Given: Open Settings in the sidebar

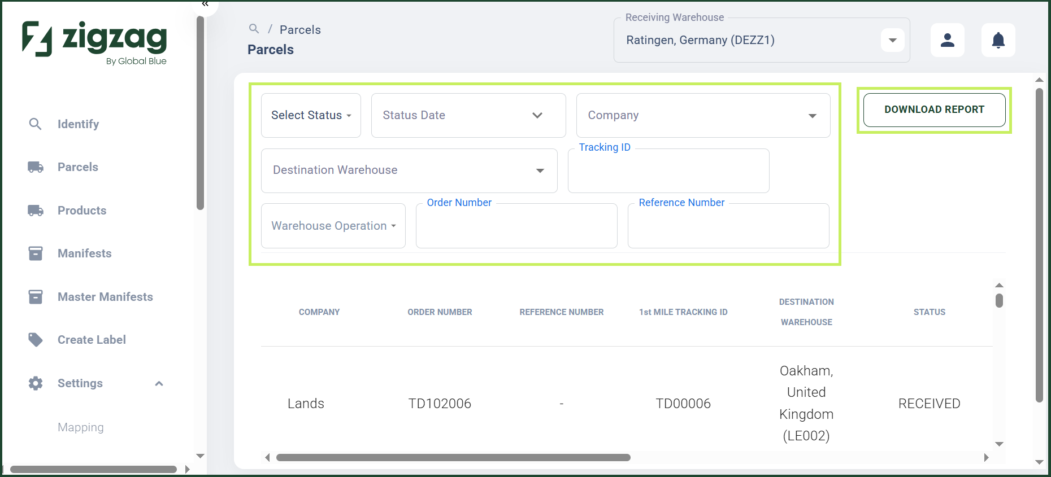Looking at the screenshot, I should click(x=80, y=383).
